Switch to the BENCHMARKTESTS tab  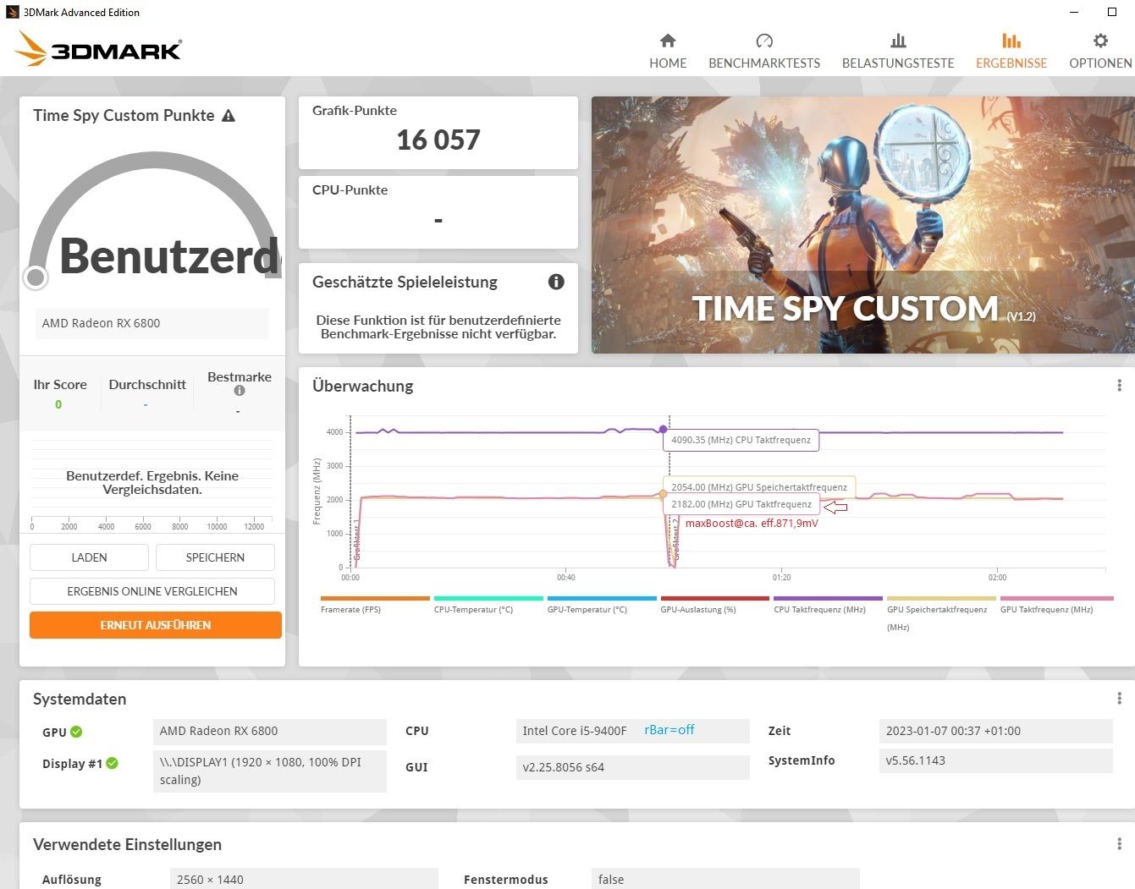(764, 52)
